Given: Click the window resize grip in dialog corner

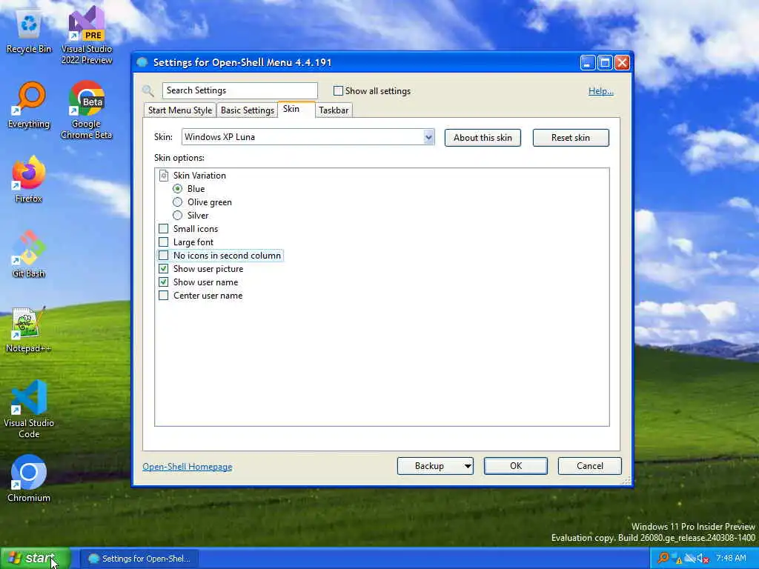Looking at the screenshot, I should tap(626, 480).
